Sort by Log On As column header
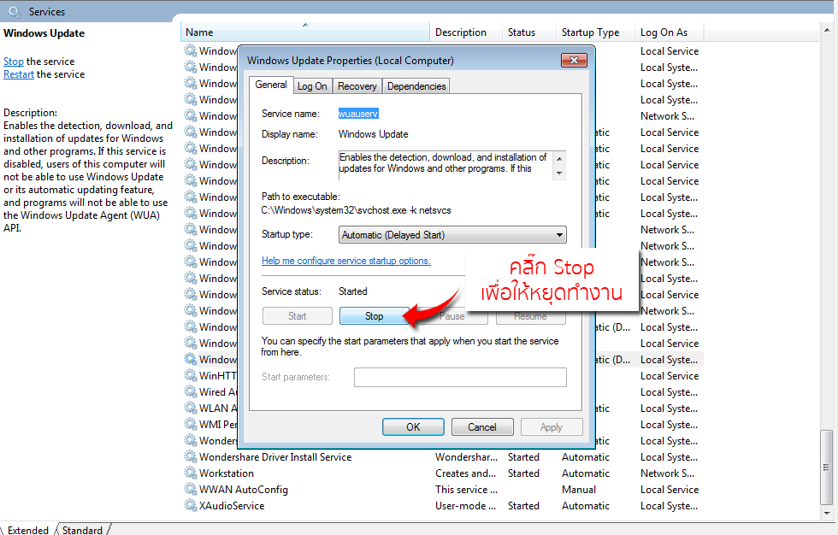The width and height of the screenshot is (838, 535). coord(664,32)
